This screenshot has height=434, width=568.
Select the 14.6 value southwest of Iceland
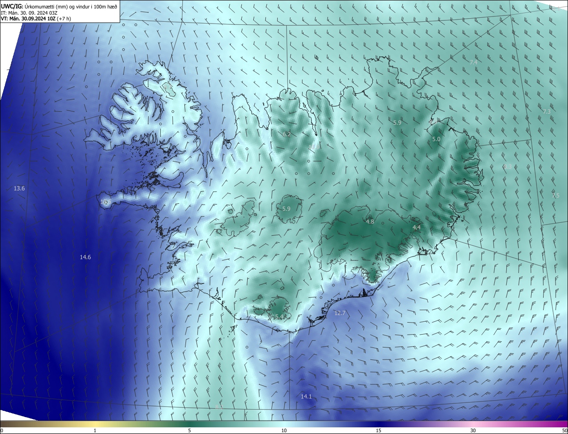coord(85,257)
